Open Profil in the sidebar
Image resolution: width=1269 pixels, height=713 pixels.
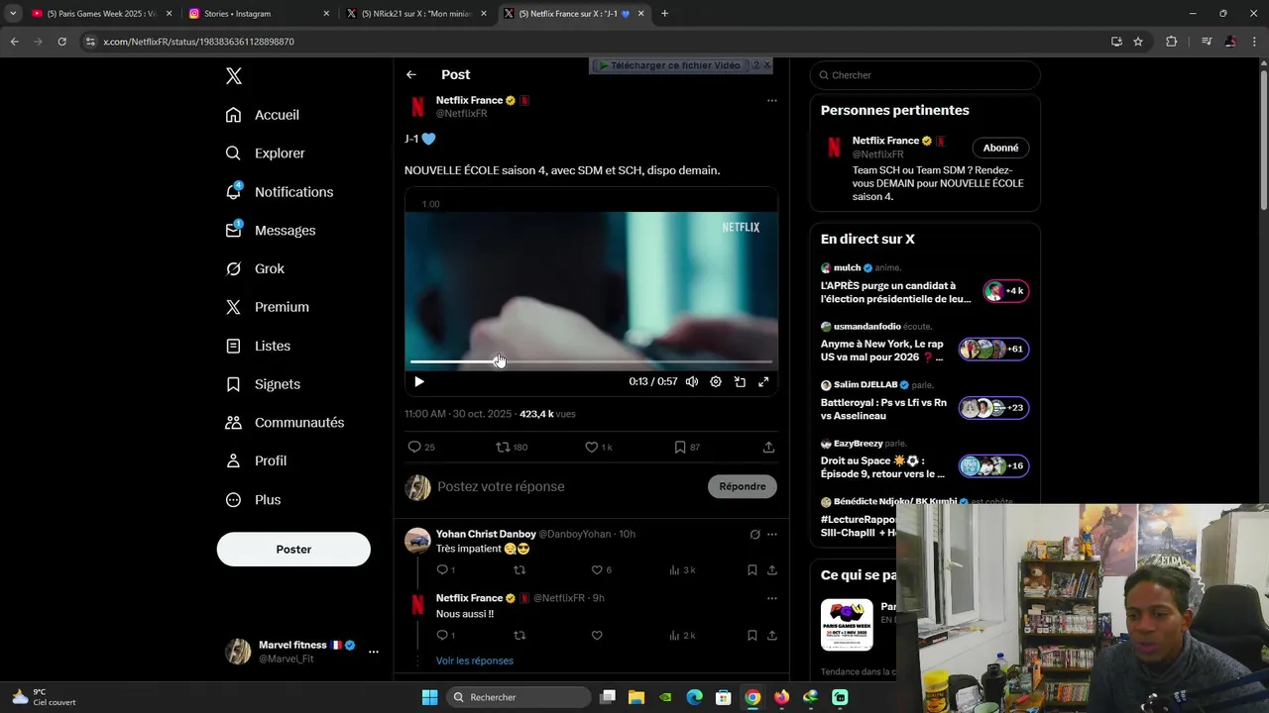(x=256, y=460)
